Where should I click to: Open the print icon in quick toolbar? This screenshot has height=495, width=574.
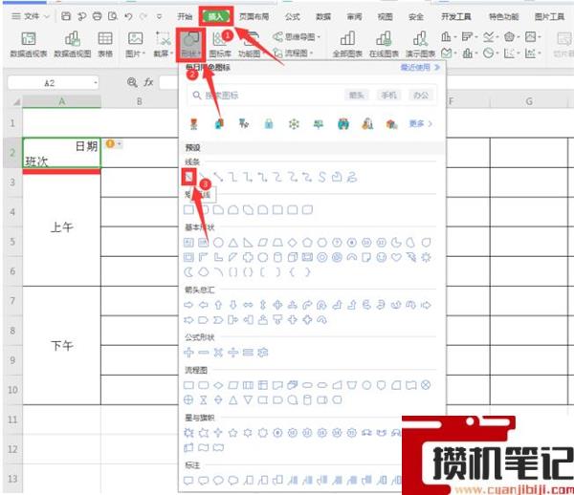(97, 16)
